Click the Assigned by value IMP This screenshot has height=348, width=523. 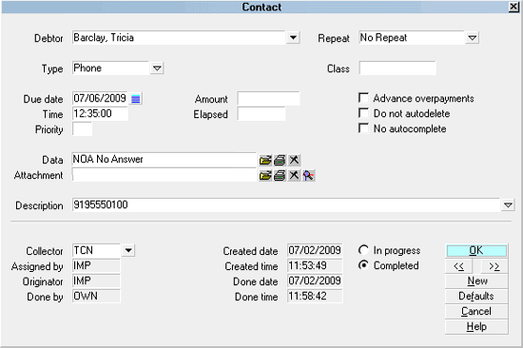96,266
